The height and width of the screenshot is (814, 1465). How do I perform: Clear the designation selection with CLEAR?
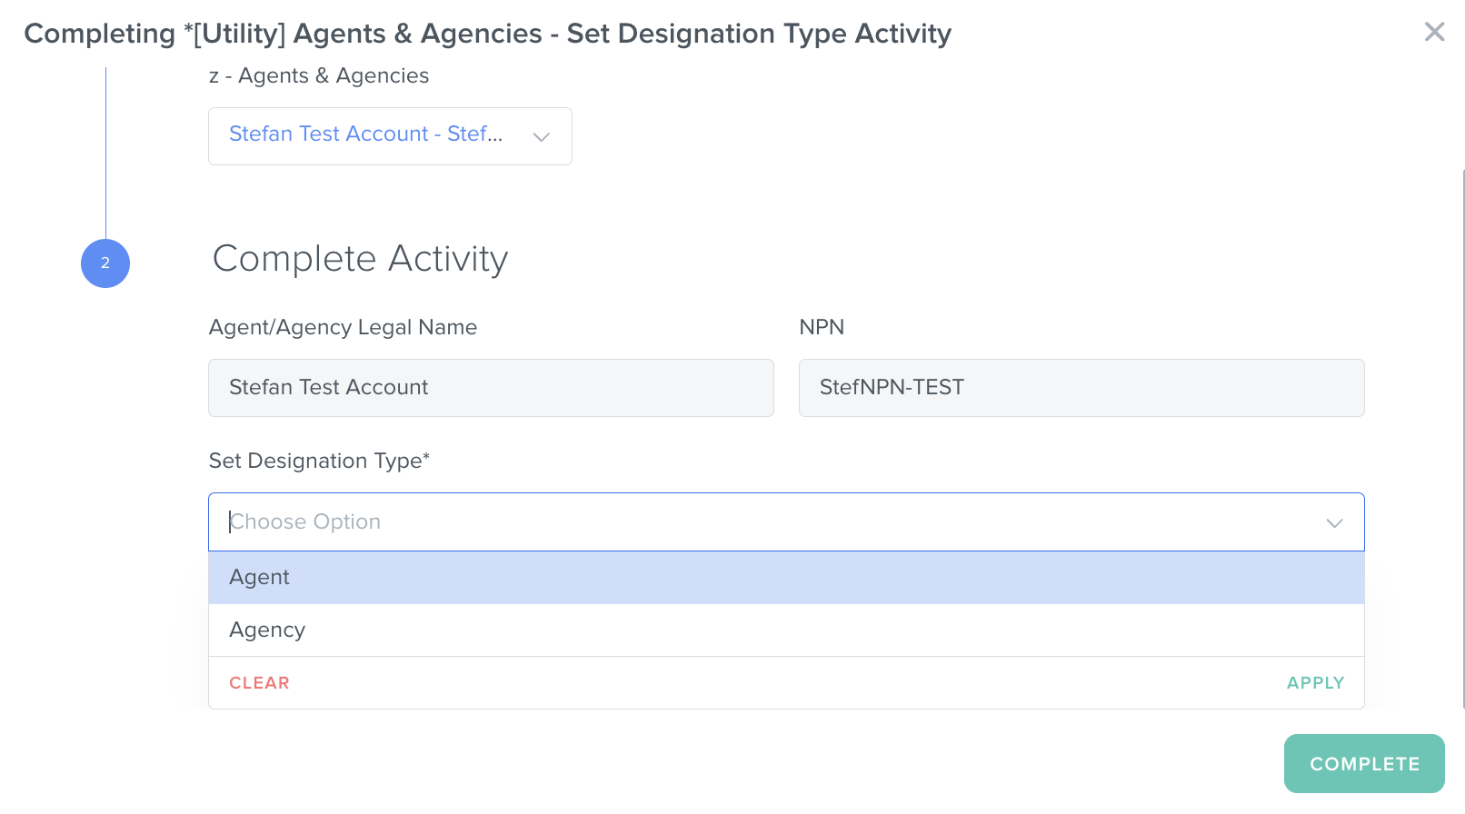(259, 683)
